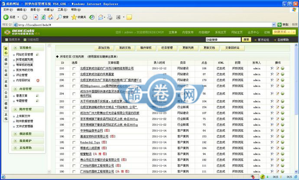The height and width of the screenshot is (180, 299).
Task: Select the checkbox for article ID 197
Action: 74,131
